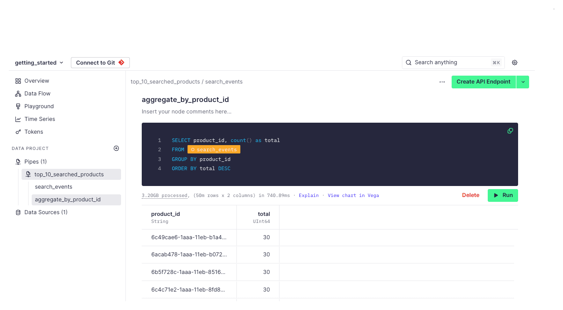
Task: Select cell 6b5f728c-1aaa-11eb-8516...
Action: point(189,272)
